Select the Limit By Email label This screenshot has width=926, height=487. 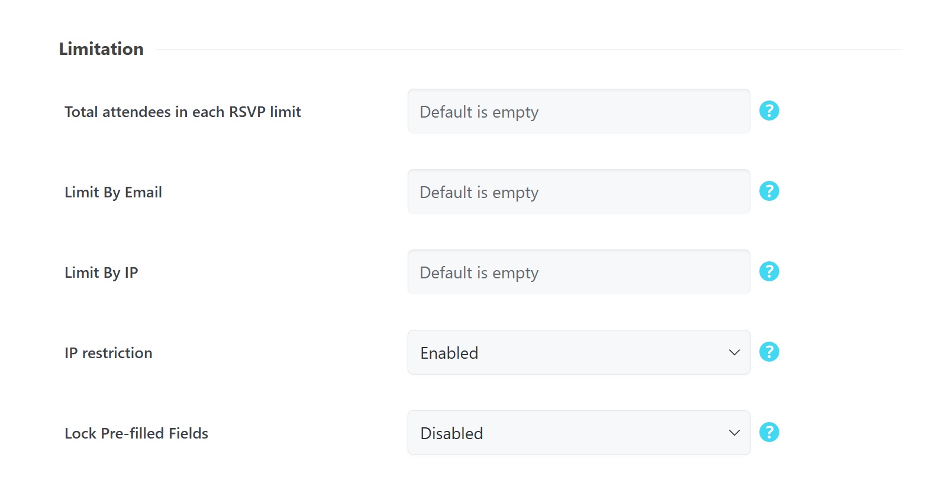pyautogui.click(x=113, y=191)
